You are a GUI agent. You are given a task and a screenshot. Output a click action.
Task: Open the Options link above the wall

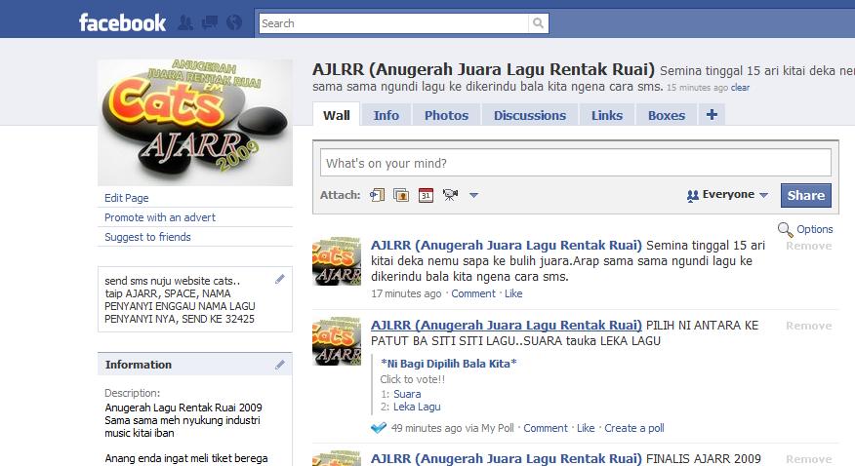point(815,229)
